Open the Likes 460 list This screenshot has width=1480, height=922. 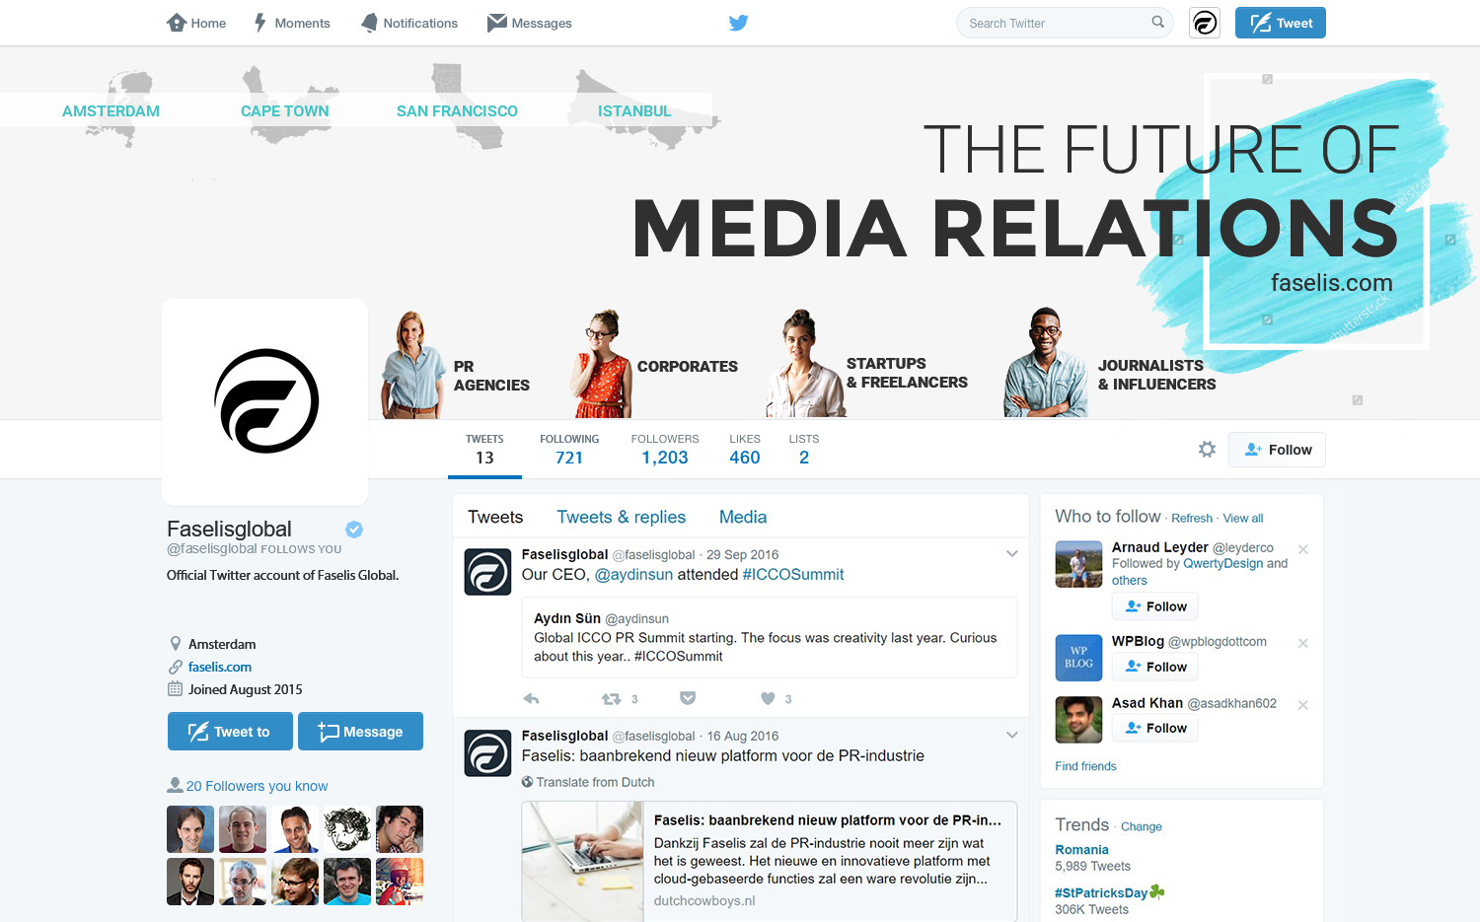745,450
